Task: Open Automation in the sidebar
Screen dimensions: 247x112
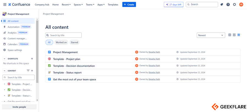Action: 18,27
